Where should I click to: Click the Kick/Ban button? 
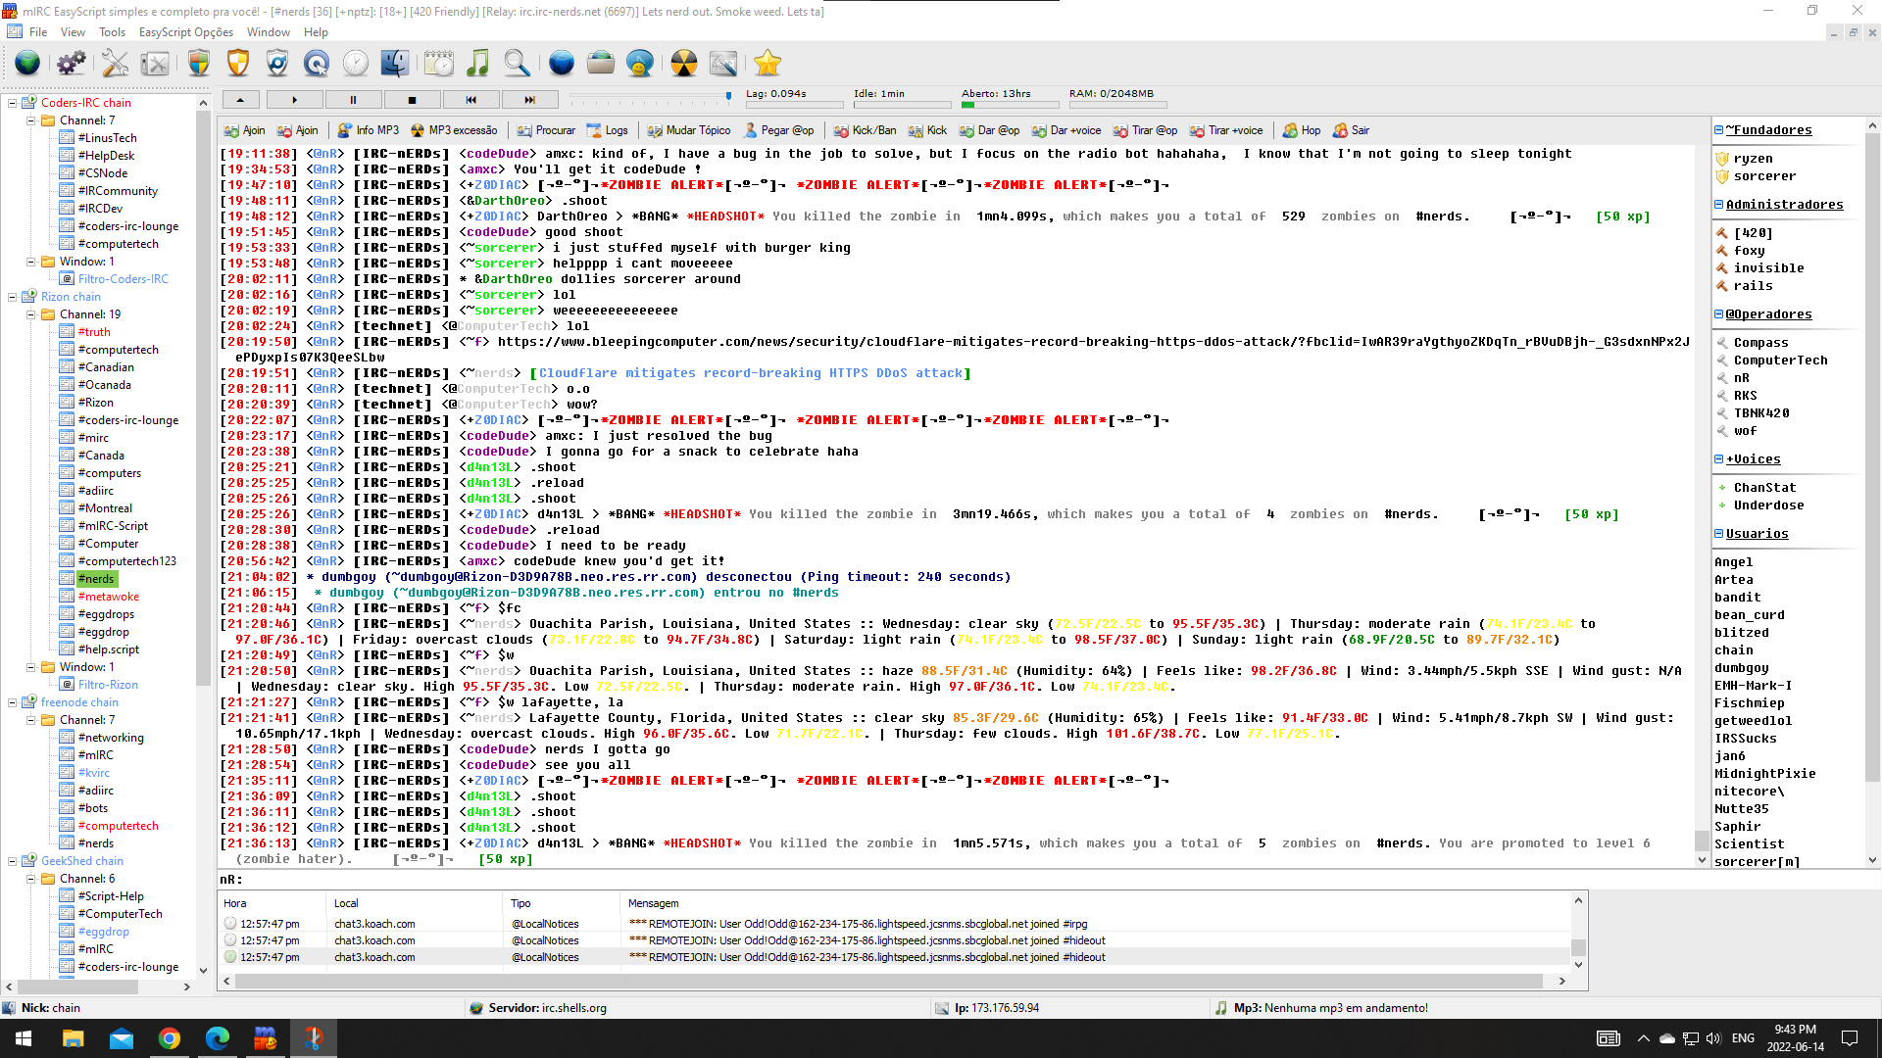(x=865, y=130)
